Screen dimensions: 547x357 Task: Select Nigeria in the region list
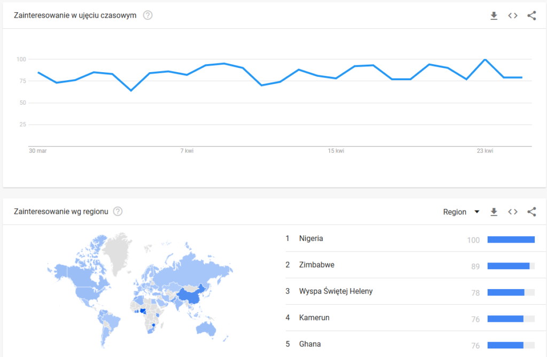311,238
